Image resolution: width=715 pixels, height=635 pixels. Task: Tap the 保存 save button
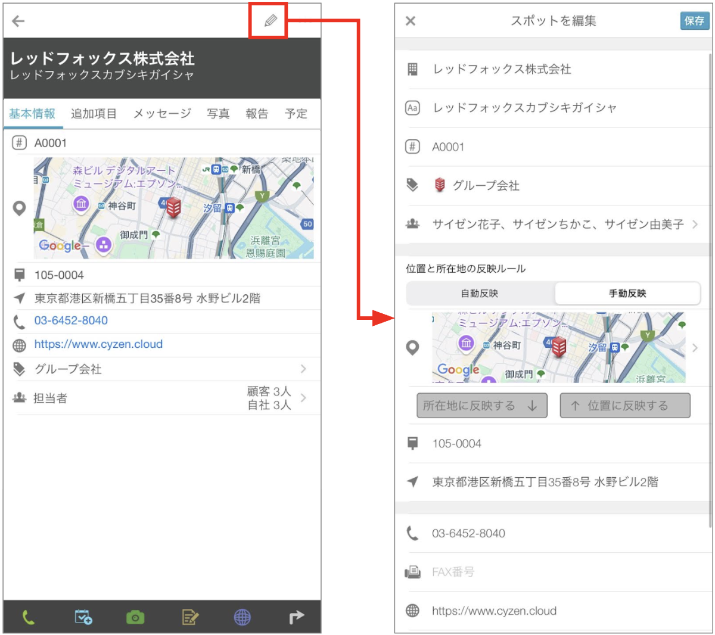(x=694, y=21)
